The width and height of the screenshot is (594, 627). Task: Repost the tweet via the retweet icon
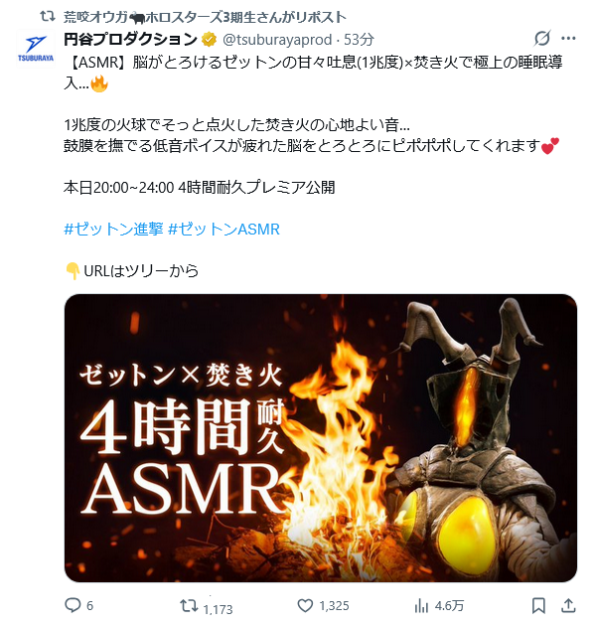pyautogui.click(x=189, y=605)
